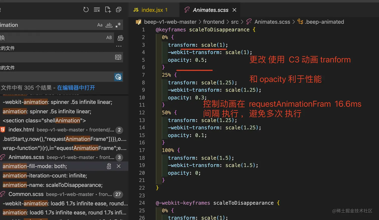This screenshot has height=220, width=379.
Task: Switch to the index.jsx tab
Action: pos(154,10)
